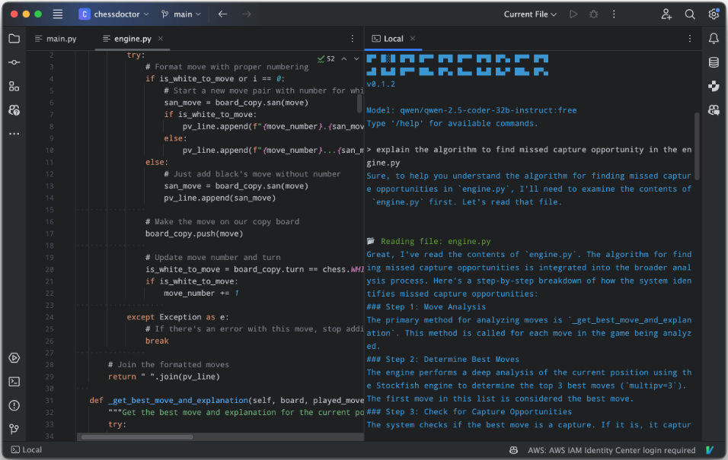This screenshot has height=460, width=728.
Task: Click the editor vertical scrollbar thumb
Action: [x=359, y=103]
